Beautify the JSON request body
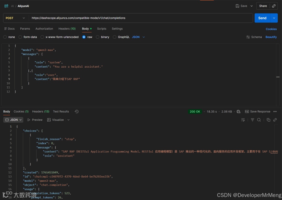The width and height of the screenshot is (282, 200). (x=271, y=37)
